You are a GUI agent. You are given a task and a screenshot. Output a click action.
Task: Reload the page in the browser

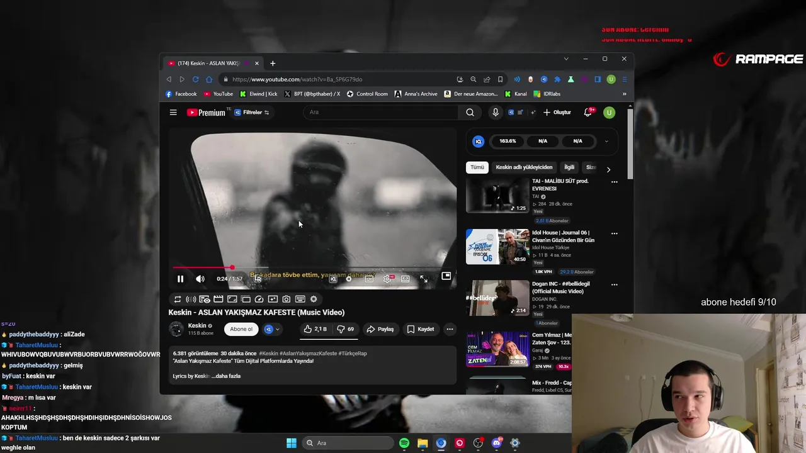pyautogui.click(x=196, y=79)
